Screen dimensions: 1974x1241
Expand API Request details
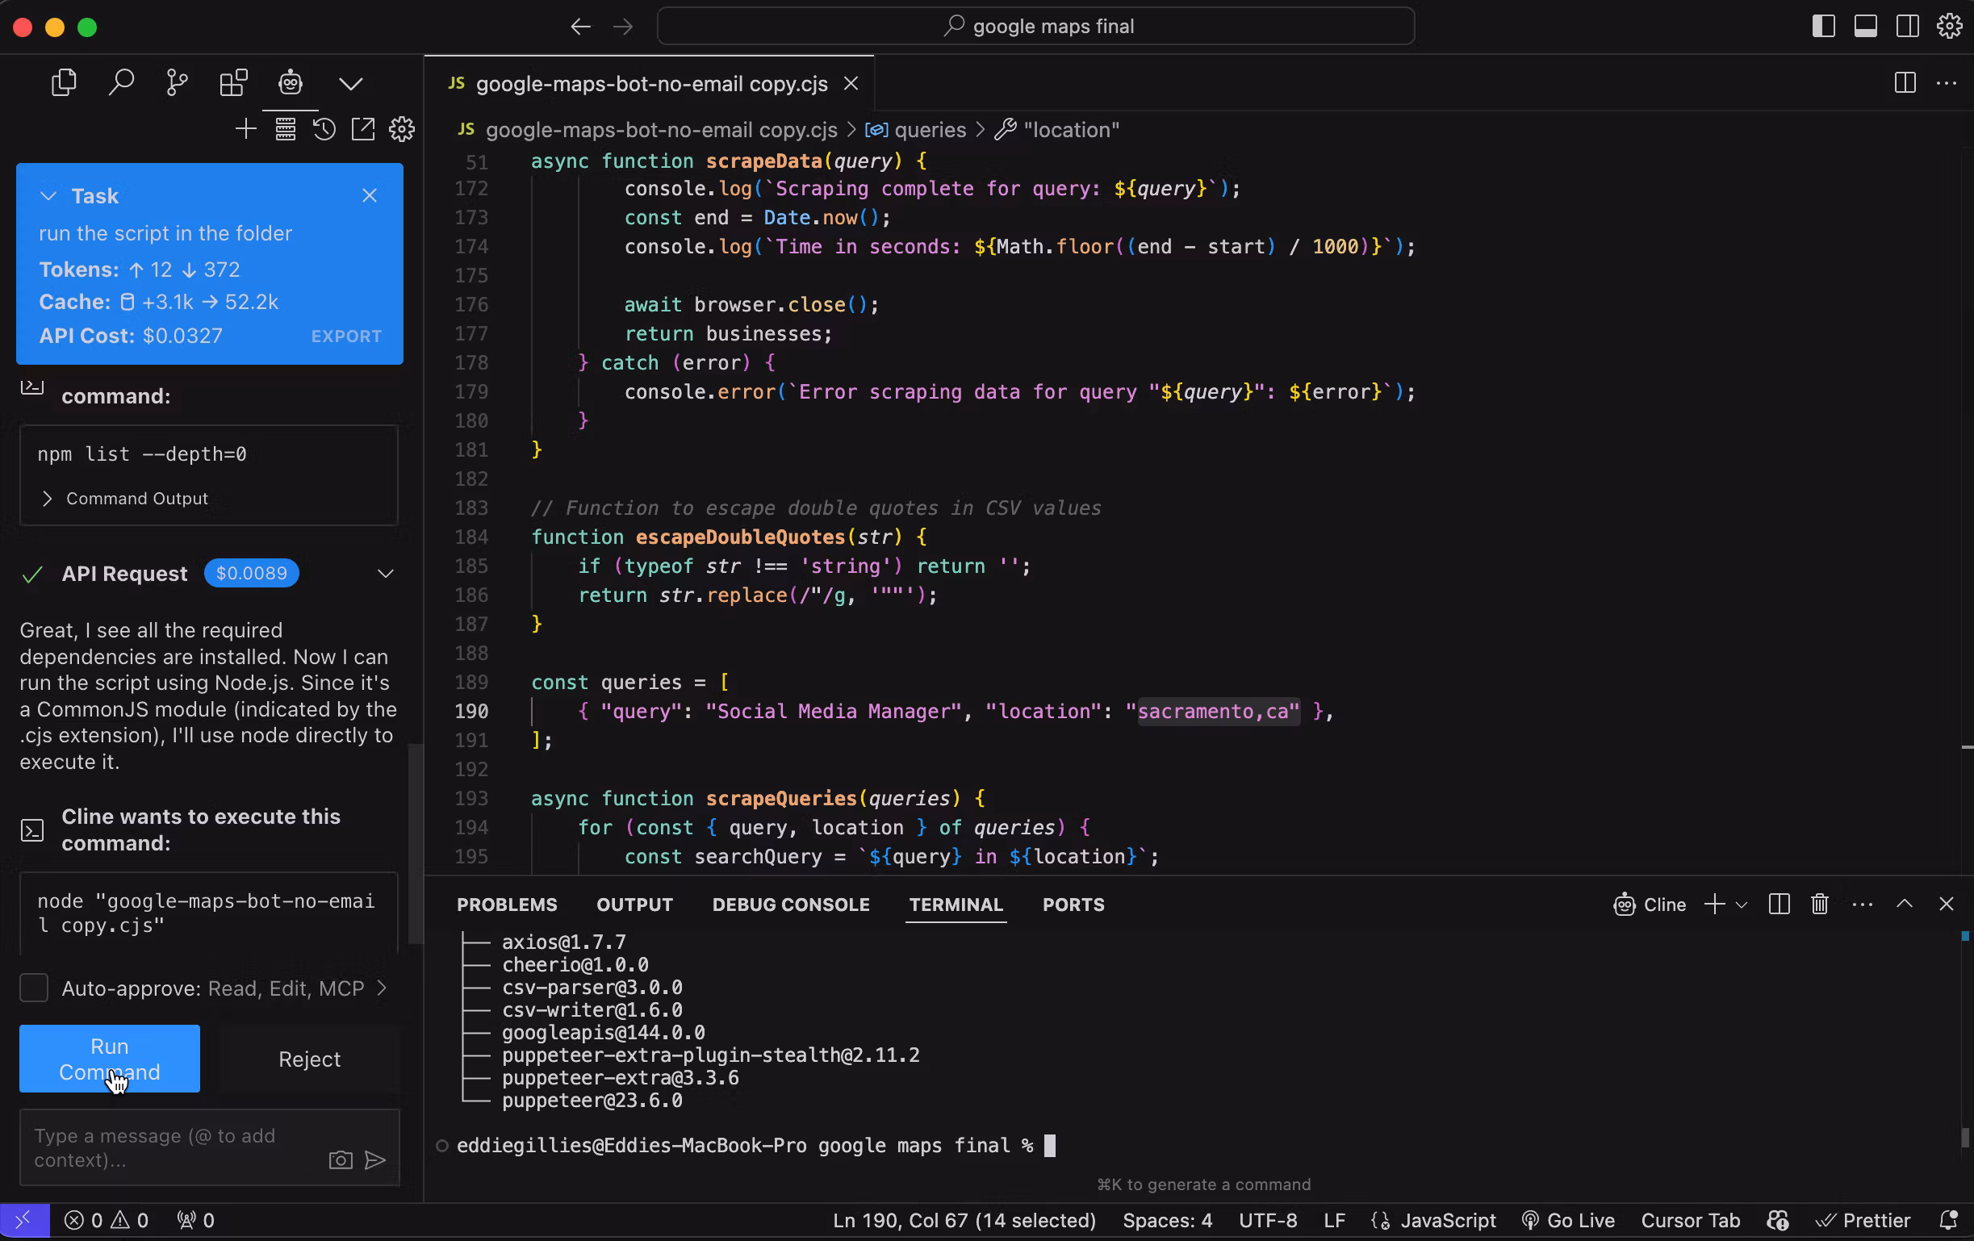385,574
